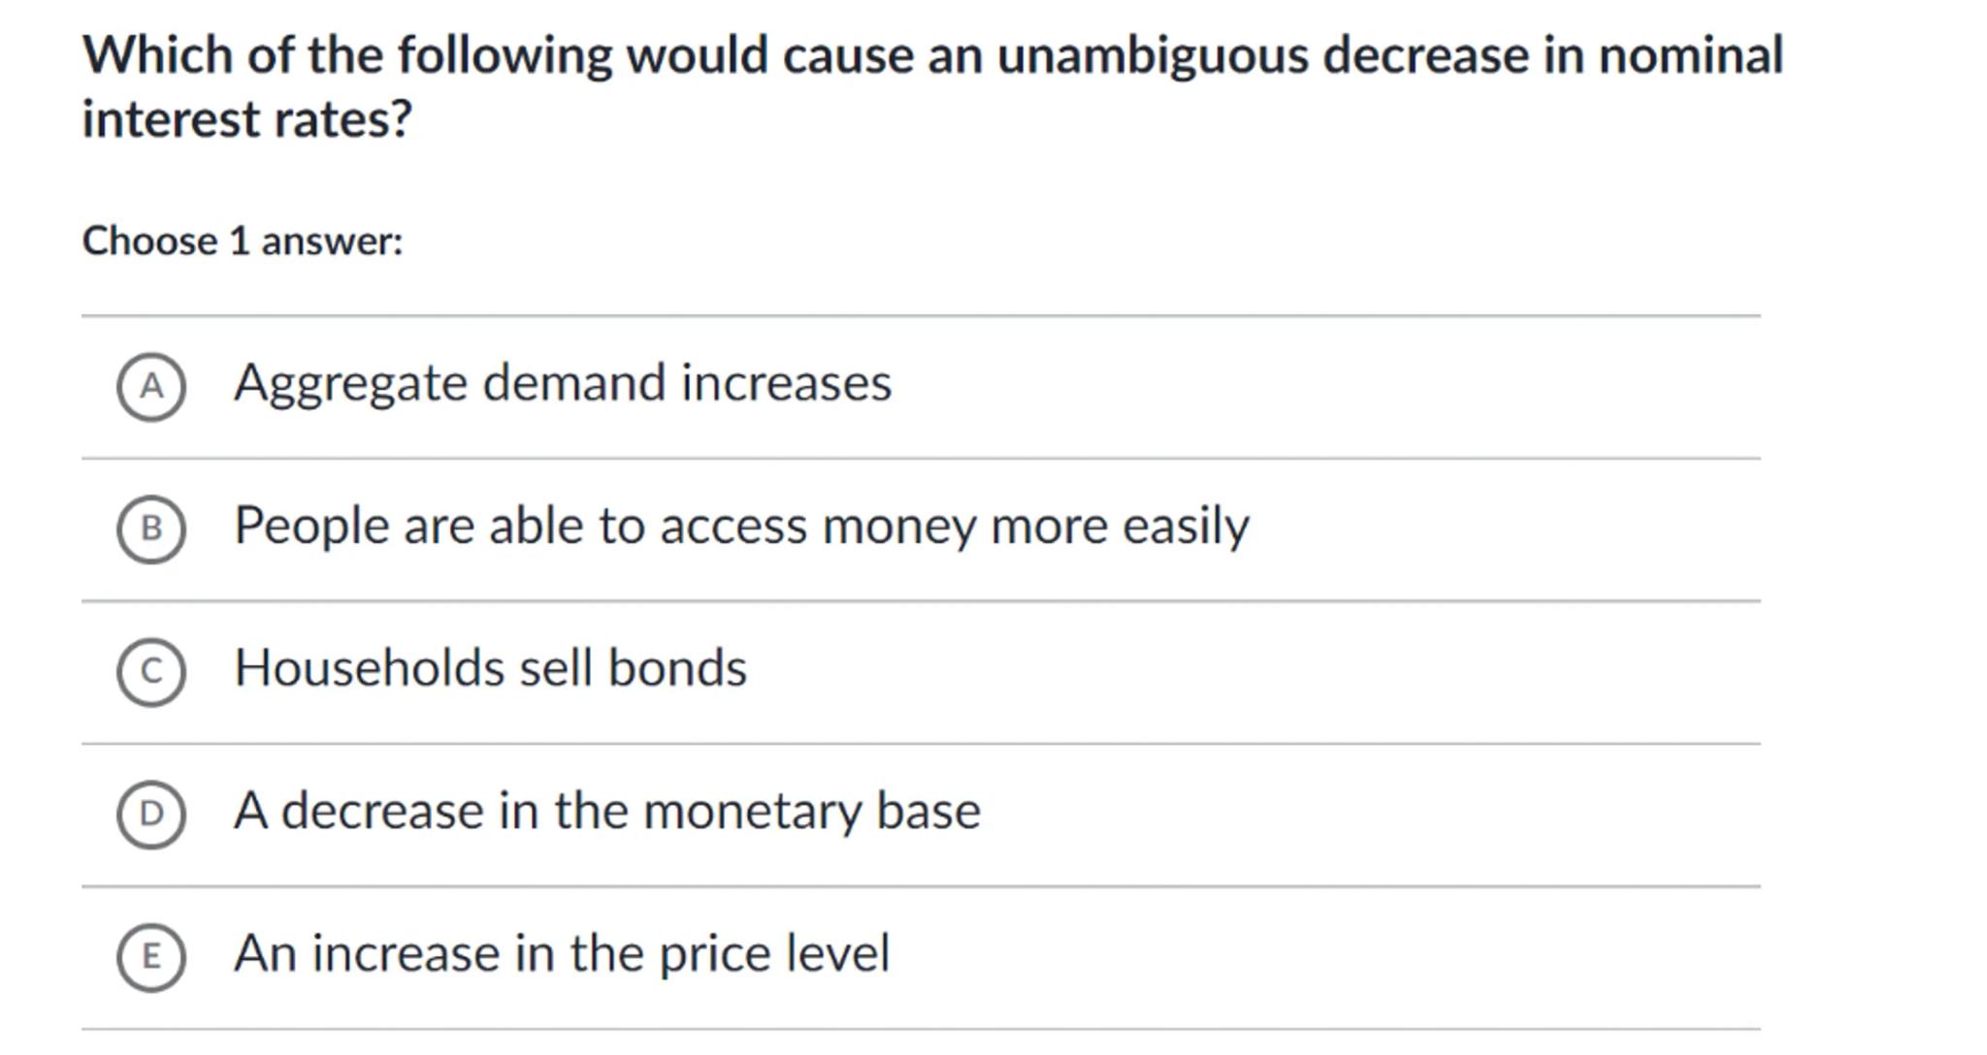Click the "Aggregate demand increases" answer text

pyautogui.click(x=563, y=383)
